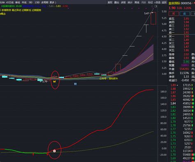Click the yellow 近期强势 tag
The width and height of the screenshot is (195, 162).
click(37, 10)
